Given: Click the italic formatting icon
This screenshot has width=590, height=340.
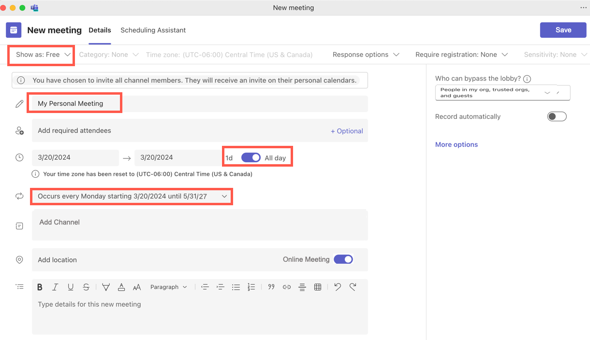Looking at the screenshot, I should (55, 287).
